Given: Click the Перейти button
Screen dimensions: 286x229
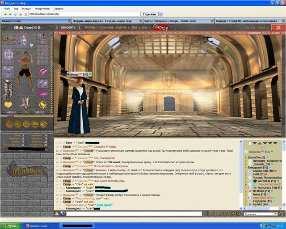Looking at the screenshot, I should (x=149, y=14).
